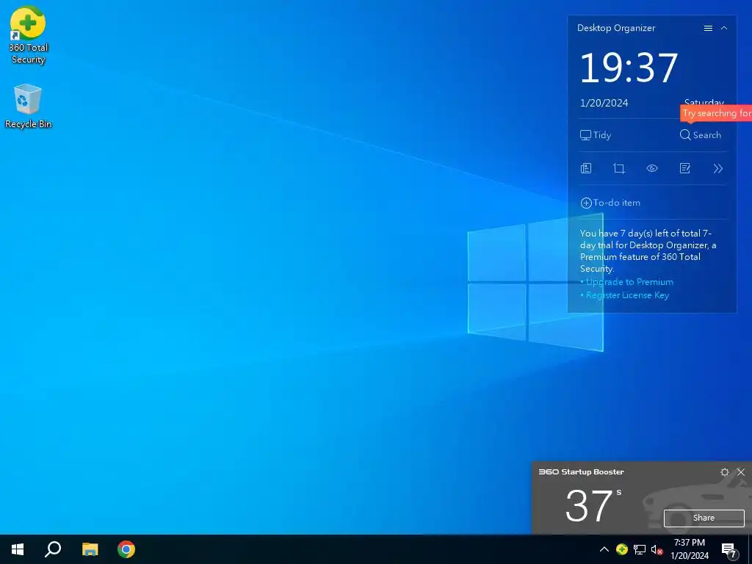Click Search in Desktop Organizer

click(700, 135)
